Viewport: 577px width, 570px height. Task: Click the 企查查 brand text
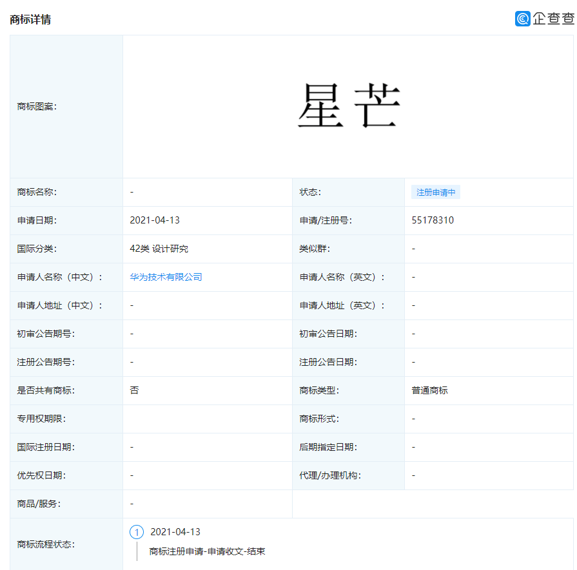(553, 19)
